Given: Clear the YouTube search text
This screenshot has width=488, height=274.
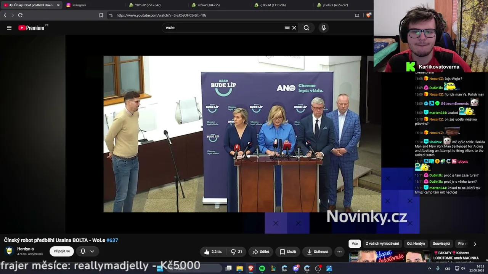Looking at the screenshot, I should [x=294, y=28].
